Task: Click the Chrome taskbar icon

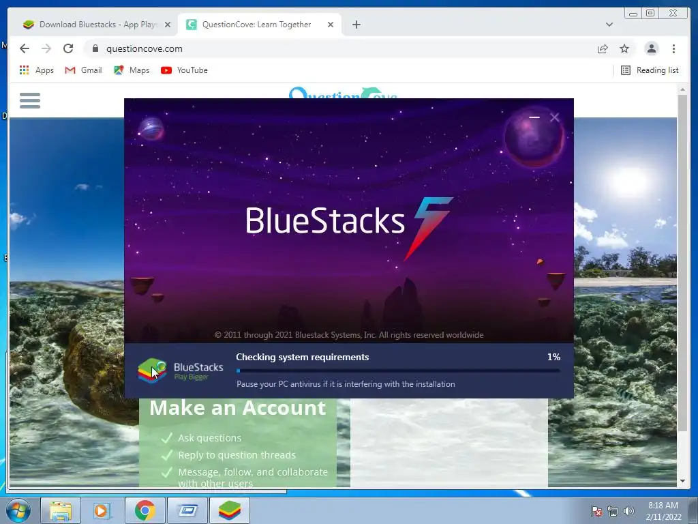Action: pos(145,510)
